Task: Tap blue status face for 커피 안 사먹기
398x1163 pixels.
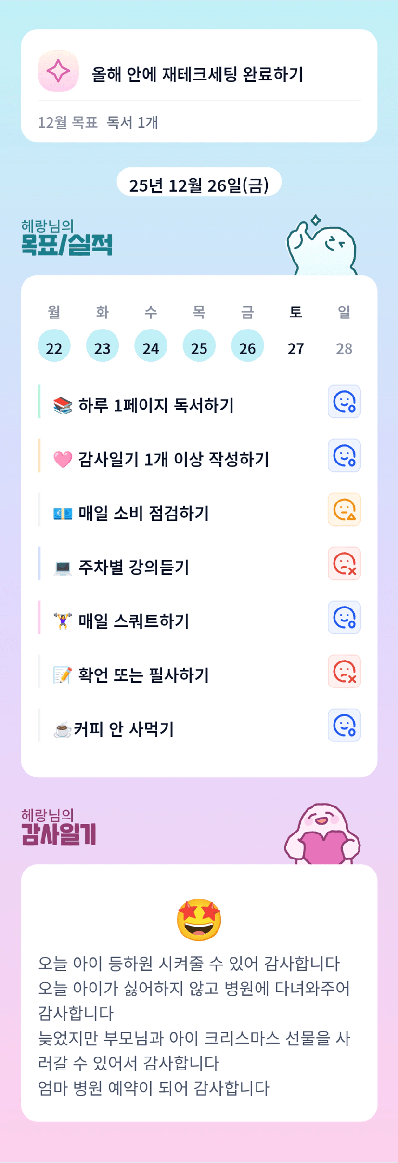Action: [344, 725]
